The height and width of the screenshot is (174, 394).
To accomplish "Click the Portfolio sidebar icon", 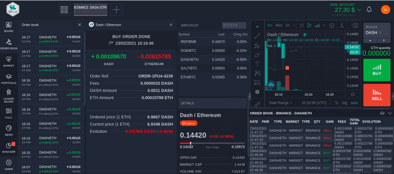I will 8,78.
